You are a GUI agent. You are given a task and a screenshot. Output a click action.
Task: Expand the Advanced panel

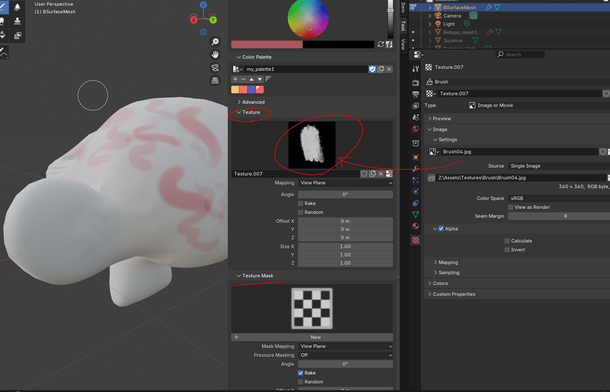pos(253,102)
